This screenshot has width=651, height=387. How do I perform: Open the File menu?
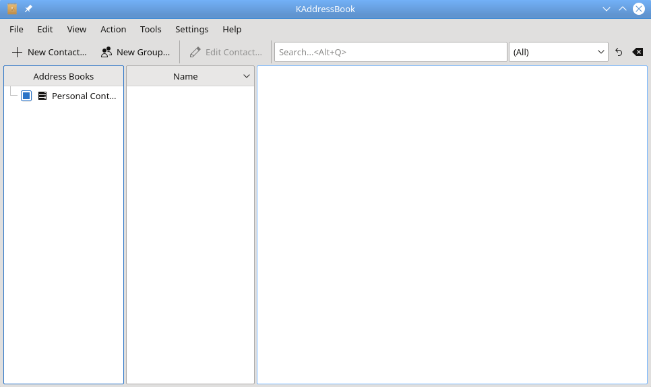[16, 29]
